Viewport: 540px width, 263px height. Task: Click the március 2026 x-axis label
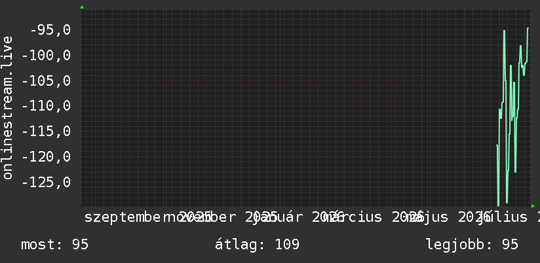pos(374,217)
